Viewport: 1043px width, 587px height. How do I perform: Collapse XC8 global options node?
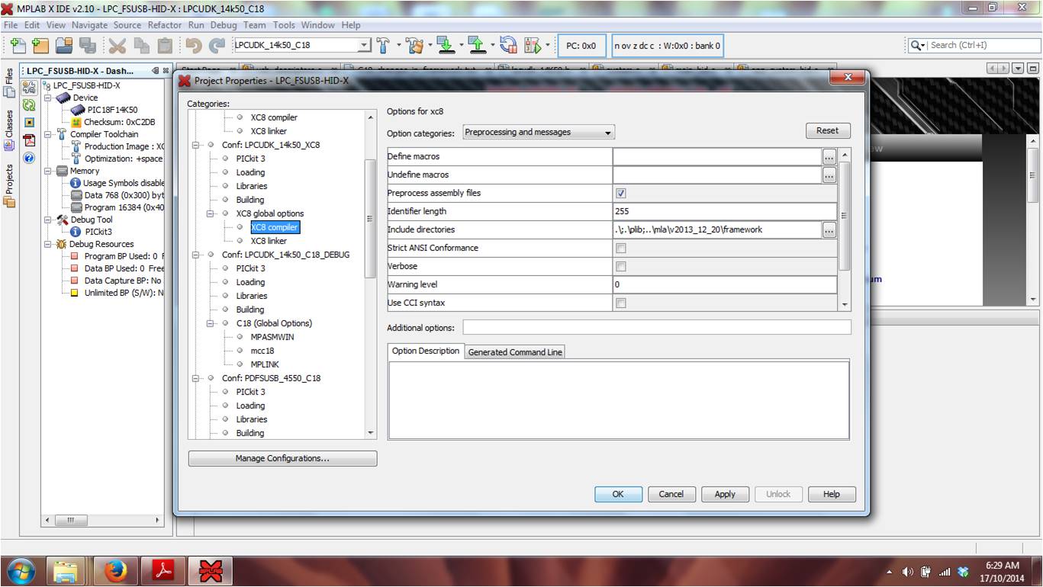coord(210,213)
